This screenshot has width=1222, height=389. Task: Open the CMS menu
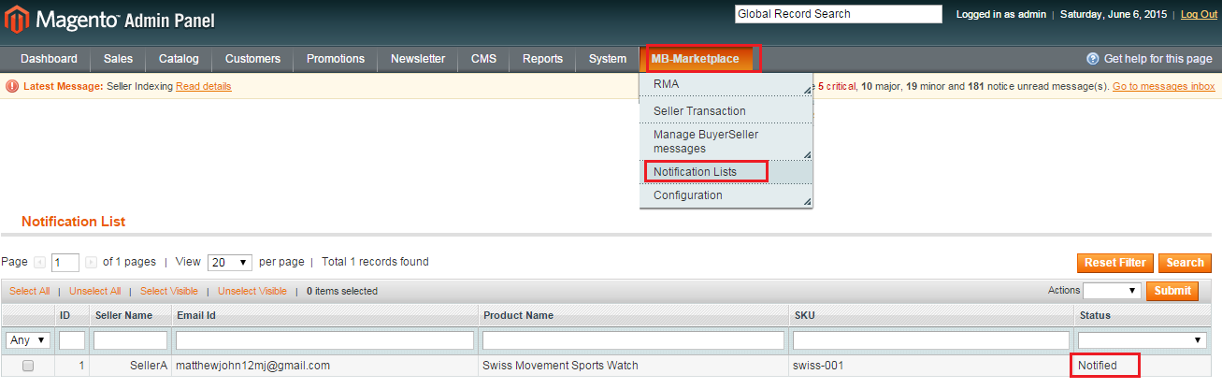(483, 59)
